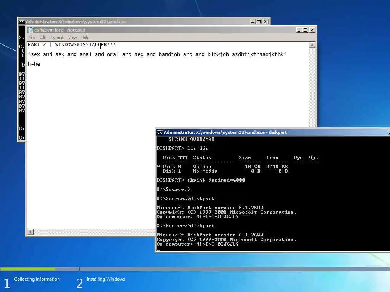Click the 'PART 2 | WINDOWS8INSTALLER!!!' line in Notepad
This screenshot has height=292, width=390.
click(72, 44)
